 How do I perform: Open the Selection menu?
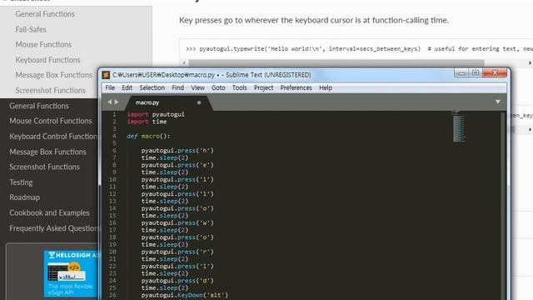[152, 87]
